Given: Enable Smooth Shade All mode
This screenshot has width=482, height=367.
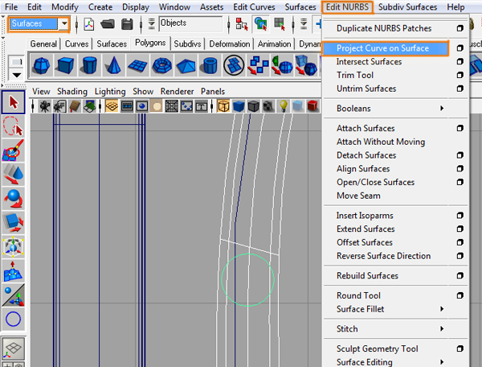Looking at the screenshot, I should (239, 106).
